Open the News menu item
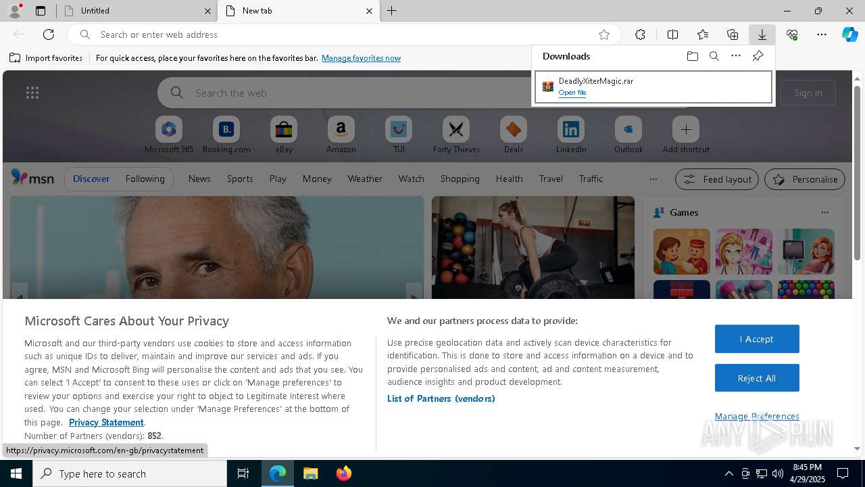This screenshot has height=487, width=865. (199, 179)
